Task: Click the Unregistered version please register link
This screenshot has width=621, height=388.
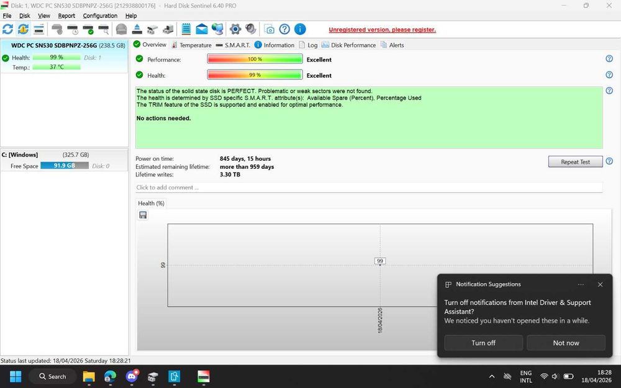Action: coord(382,30)
